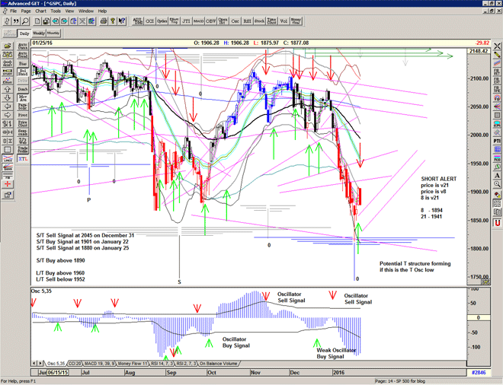Open the Money Flow 11 tab

coord(139,364)
